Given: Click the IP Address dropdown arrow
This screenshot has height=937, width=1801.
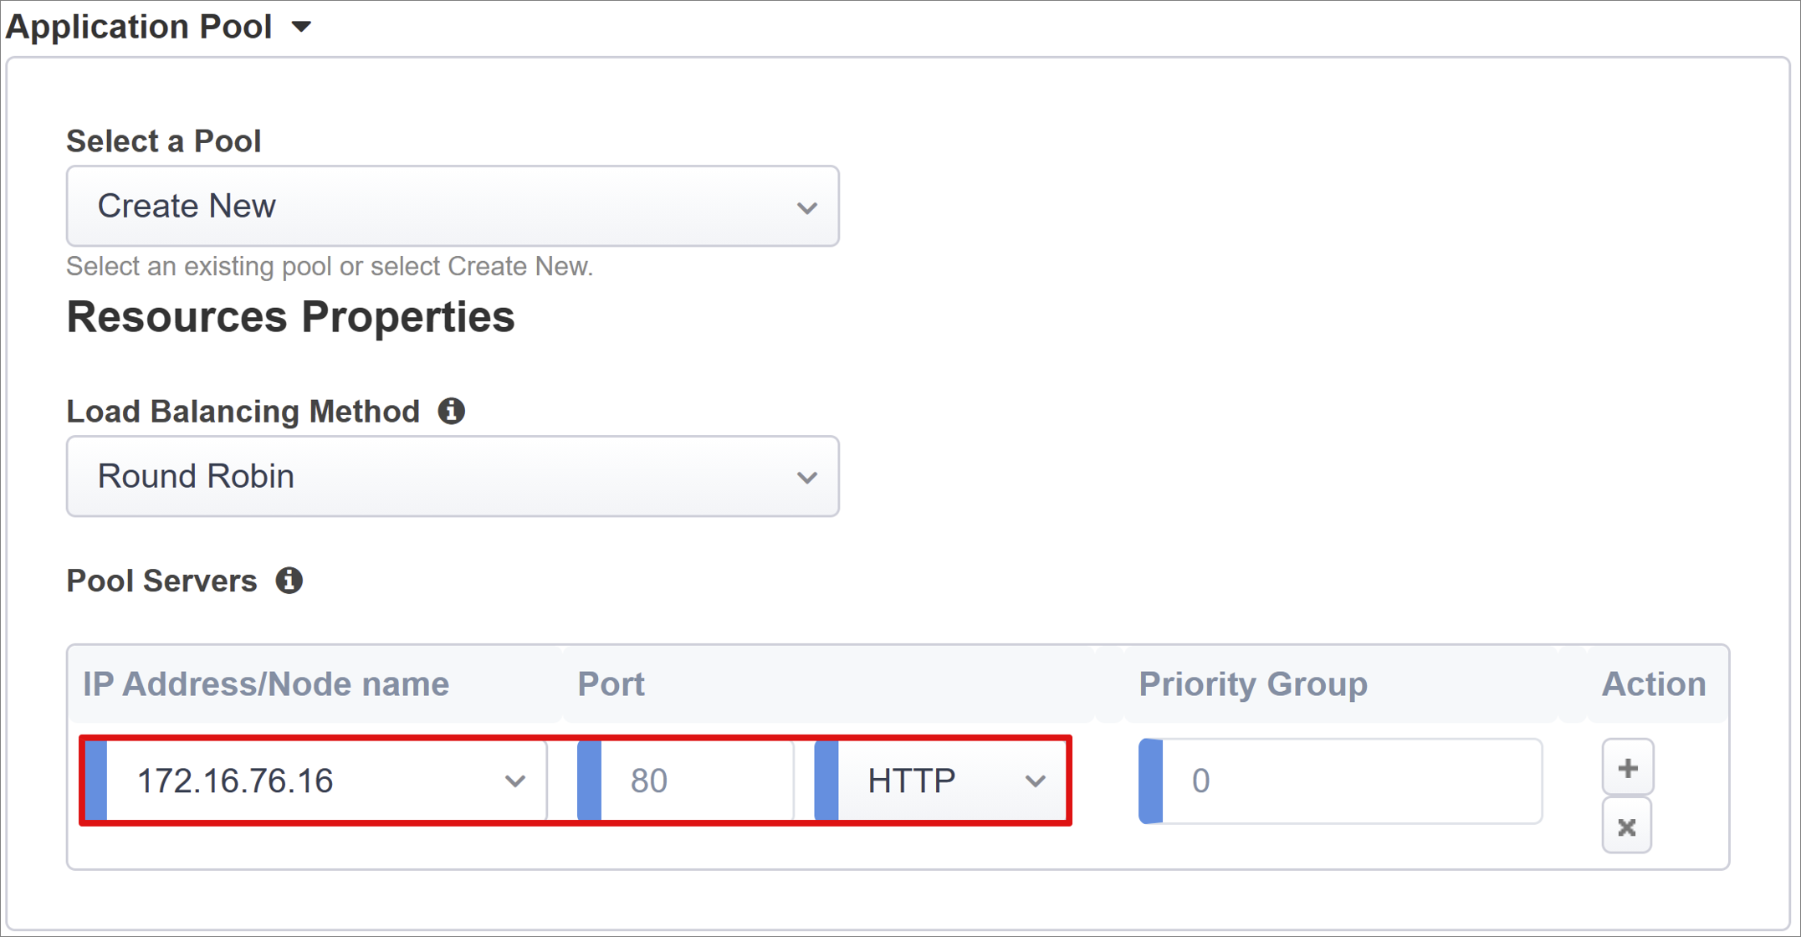Looking at the screenshot, I should (x=516, y=780).
